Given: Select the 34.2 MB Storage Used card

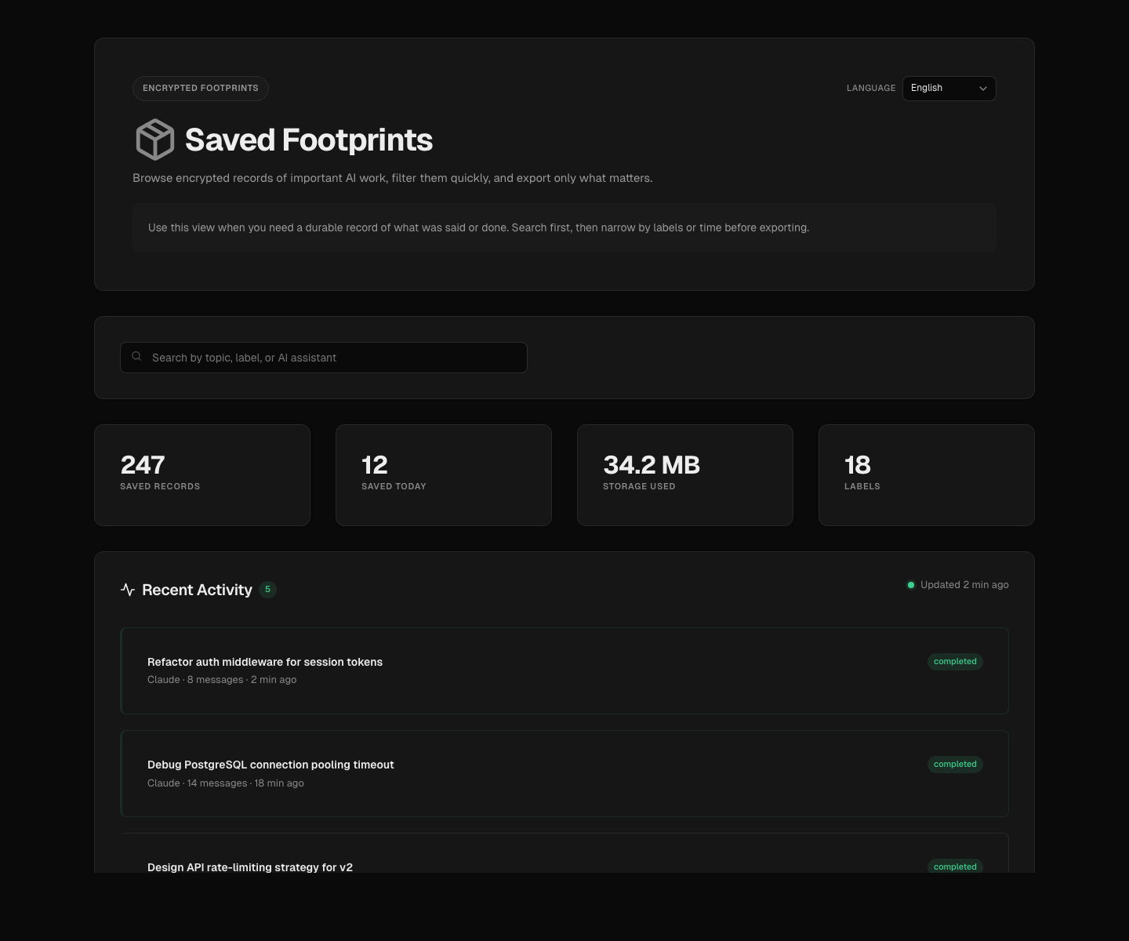Looking at the screenshot, I should click(684, 474).
